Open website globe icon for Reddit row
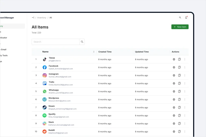 pos(174,131)
